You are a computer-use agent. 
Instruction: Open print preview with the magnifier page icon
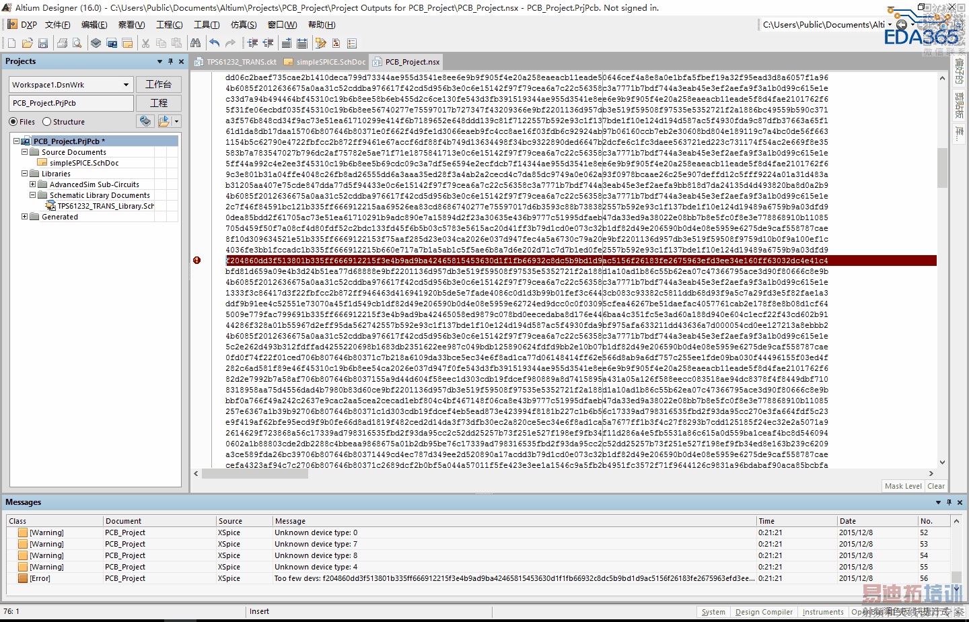pos(77,43)
